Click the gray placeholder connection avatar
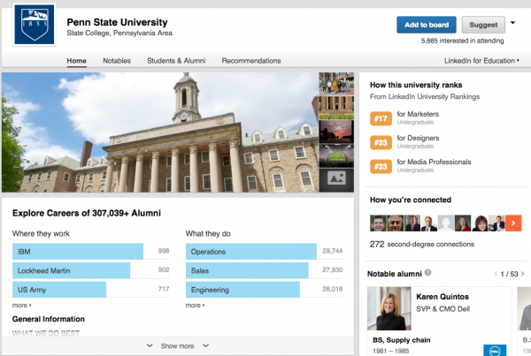This screenshot has width=531, height=356. pos(446,223)
